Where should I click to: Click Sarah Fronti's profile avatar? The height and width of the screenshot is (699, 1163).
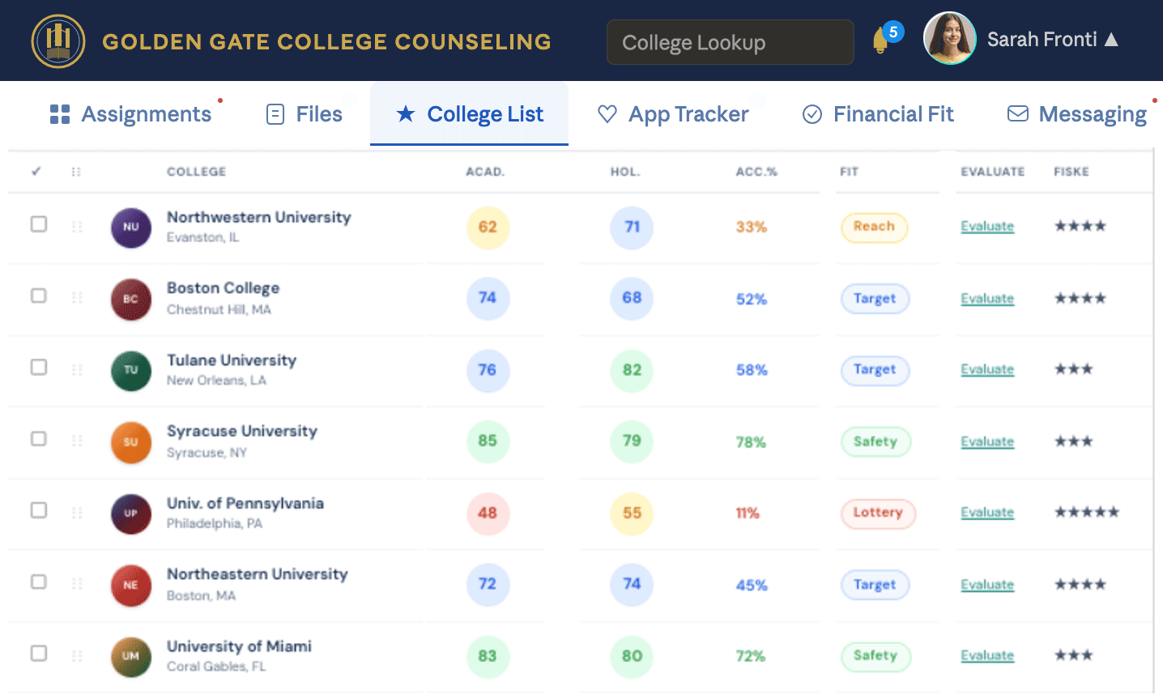click(x=949, y=39)
